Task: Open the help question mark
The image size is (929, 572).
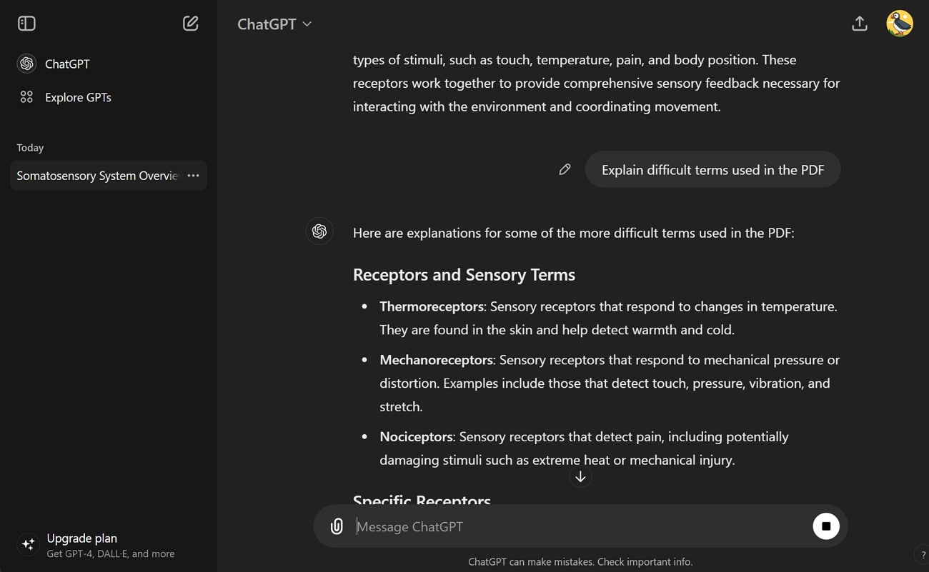Action: click(x=923, y=555)
